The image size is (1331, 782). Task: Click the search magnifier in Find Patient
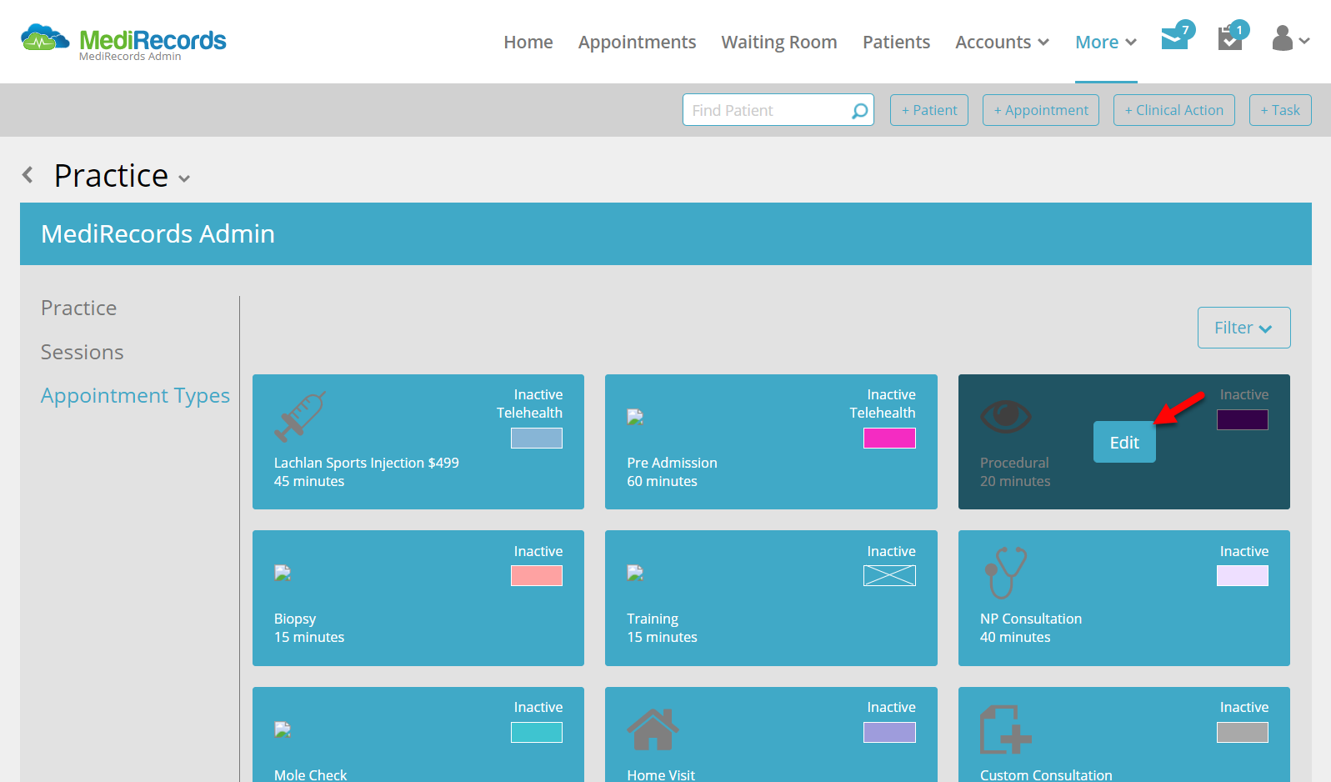(859, 111)
